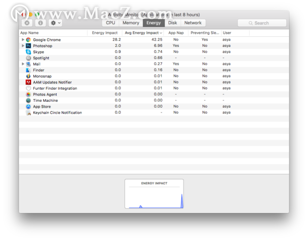This screenshot has width=308, height=240.
Task: Click the Quit Process toolbar button
Action: click(x=27, y=23)
